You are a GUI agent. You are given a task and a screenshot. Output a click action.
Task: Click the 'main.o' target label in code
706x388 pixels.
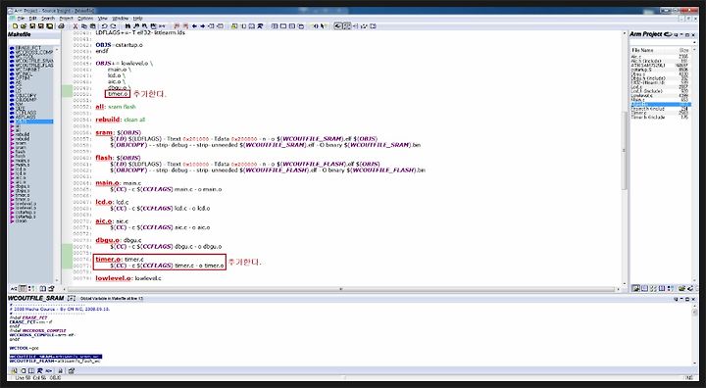pyautogui.click(x=107, y=183)
